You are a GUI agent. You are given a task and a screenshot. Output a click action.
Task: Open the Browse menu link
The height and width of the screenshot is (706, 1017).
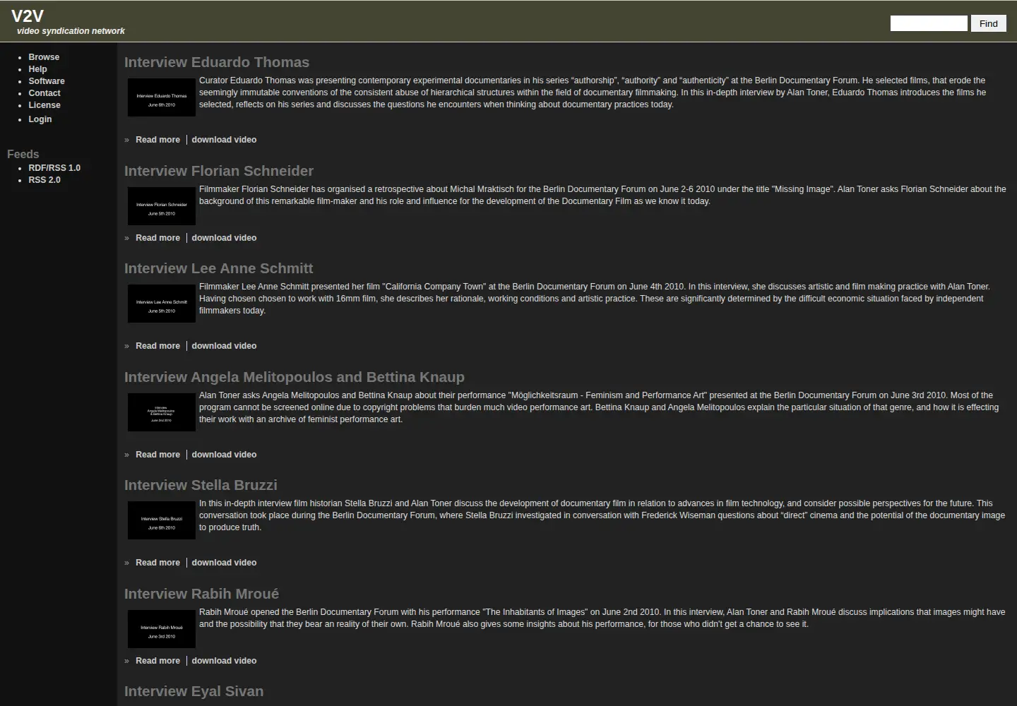click(x=44, y=57)
